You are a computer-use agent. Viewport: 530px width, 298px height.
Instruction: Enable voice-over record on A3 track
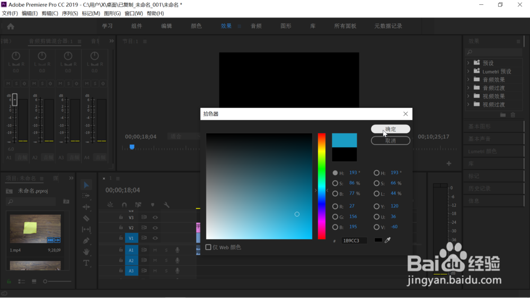pyautogui.click(x=177, y=270)
